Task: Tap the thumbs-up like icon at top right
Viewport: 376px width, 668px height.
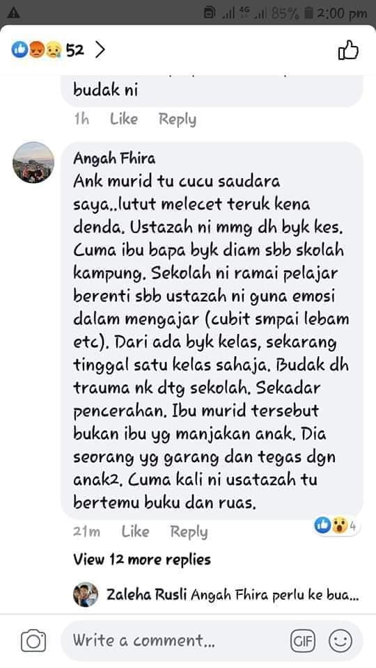Action: 348,50
